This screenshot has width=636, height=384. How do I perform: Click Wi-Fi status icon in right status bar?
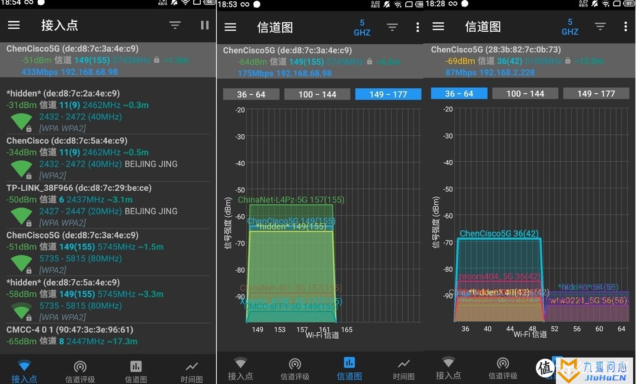pyautogui.click(x=605, y=4)
